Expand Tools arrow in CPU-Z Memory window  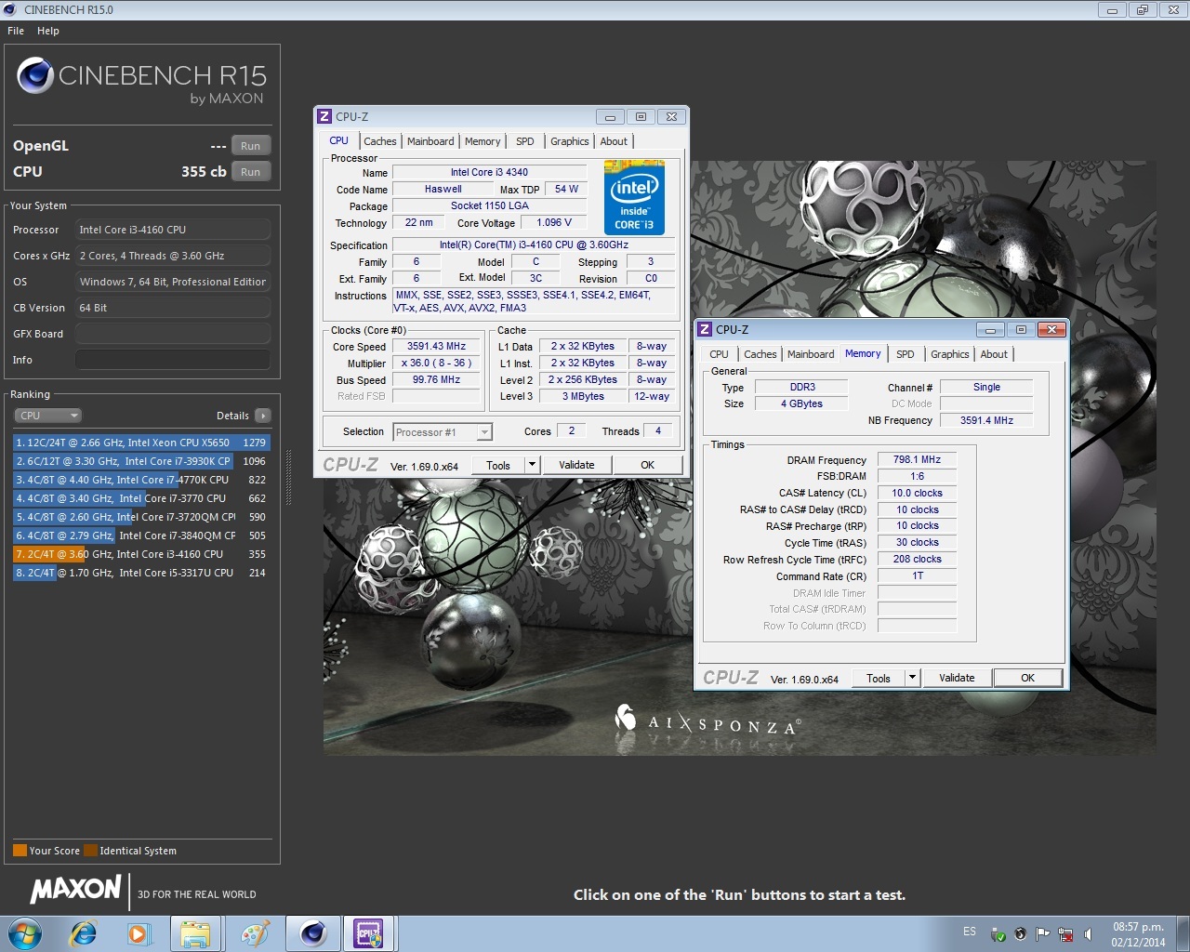(x=912, y=678)
